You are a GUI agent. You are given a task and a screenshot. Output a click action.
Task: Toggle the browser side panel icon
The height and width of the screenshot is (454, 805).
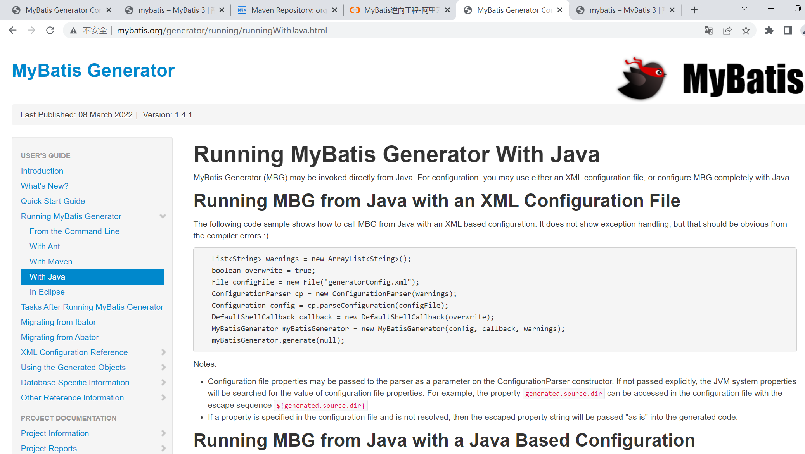coord(788,30)
